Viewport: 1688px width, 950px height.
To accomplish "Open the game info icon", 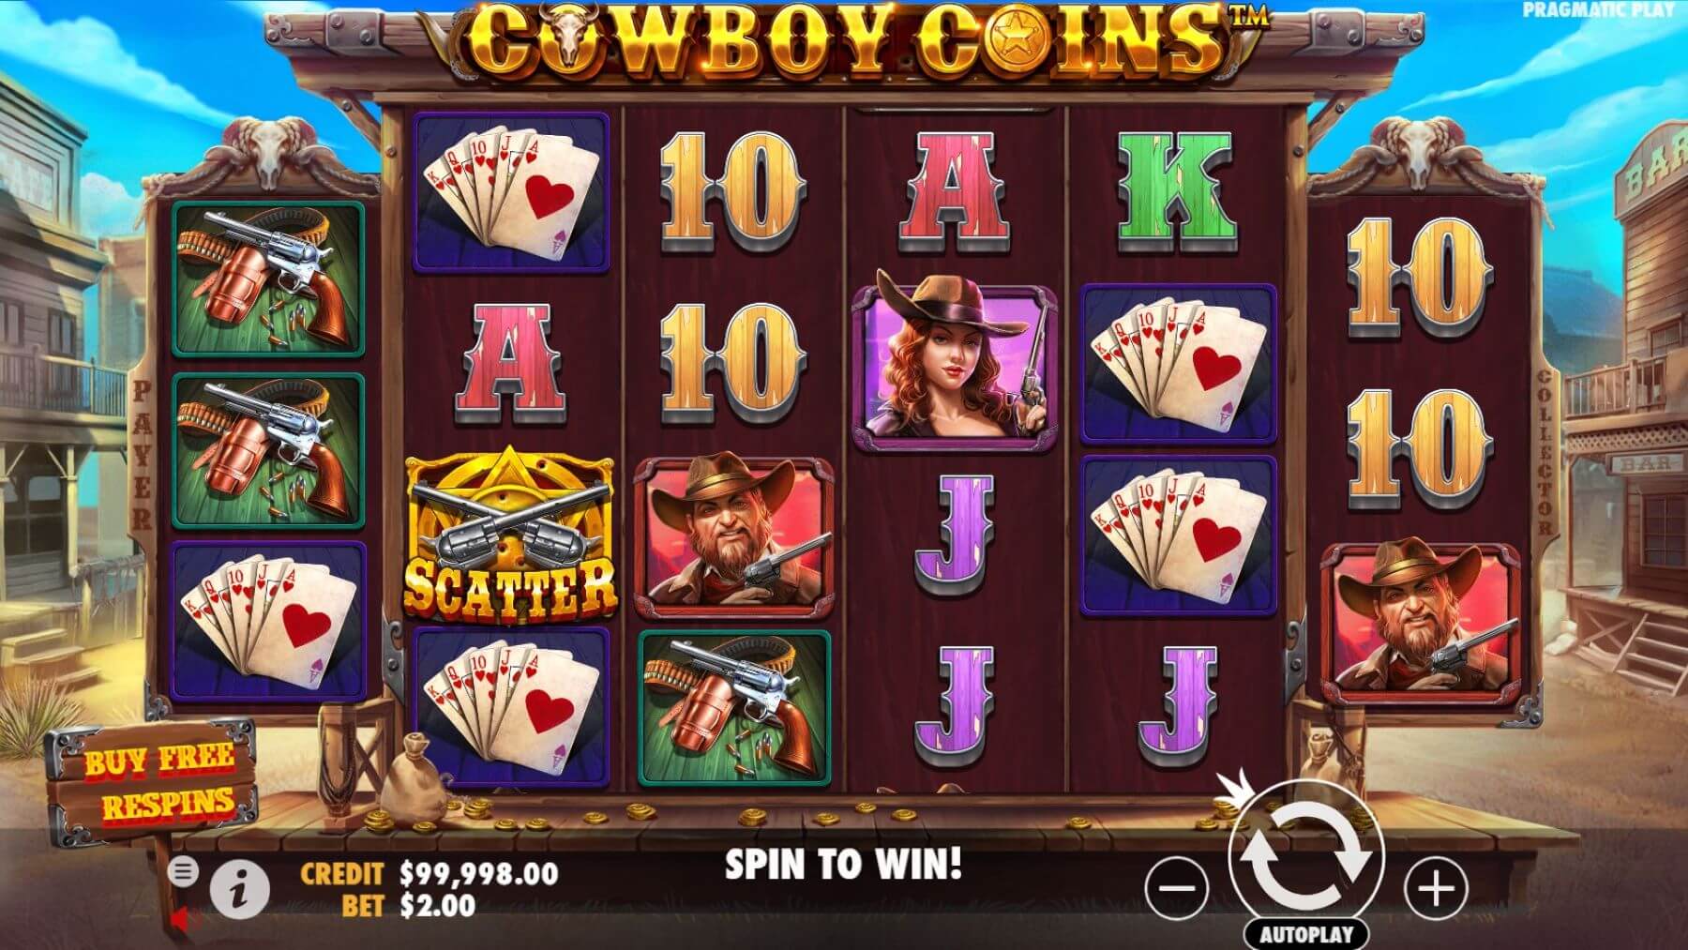I will (240, 886).
